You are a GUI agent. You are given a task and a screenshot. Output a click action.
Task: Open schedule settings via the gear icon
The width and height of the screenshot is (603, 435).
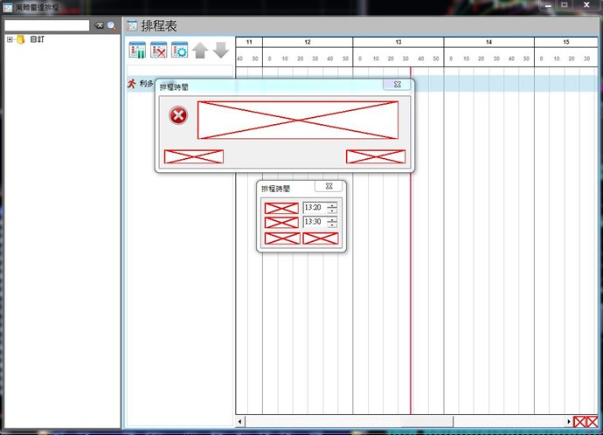point(179,51)
